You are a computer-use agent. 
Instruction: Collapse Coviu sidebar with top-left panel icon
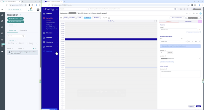[x=2, y=9]
